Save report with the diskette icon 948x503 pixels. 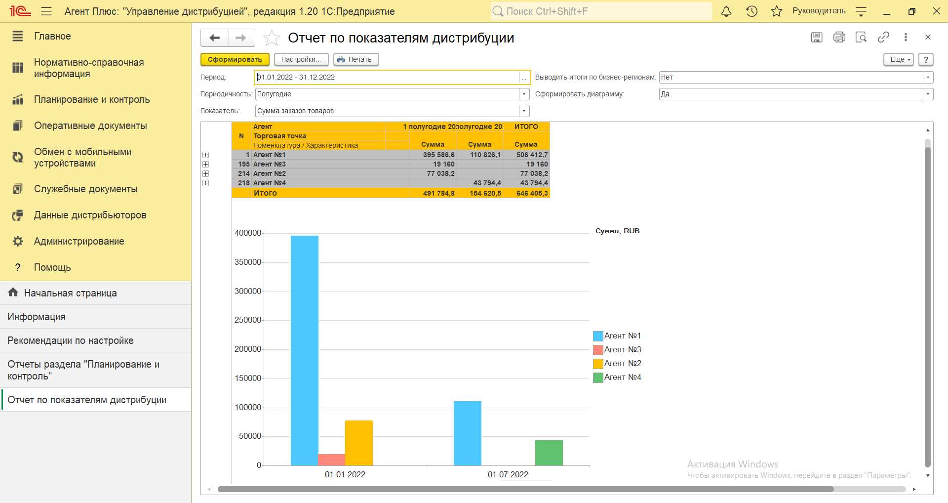point(817,37)
